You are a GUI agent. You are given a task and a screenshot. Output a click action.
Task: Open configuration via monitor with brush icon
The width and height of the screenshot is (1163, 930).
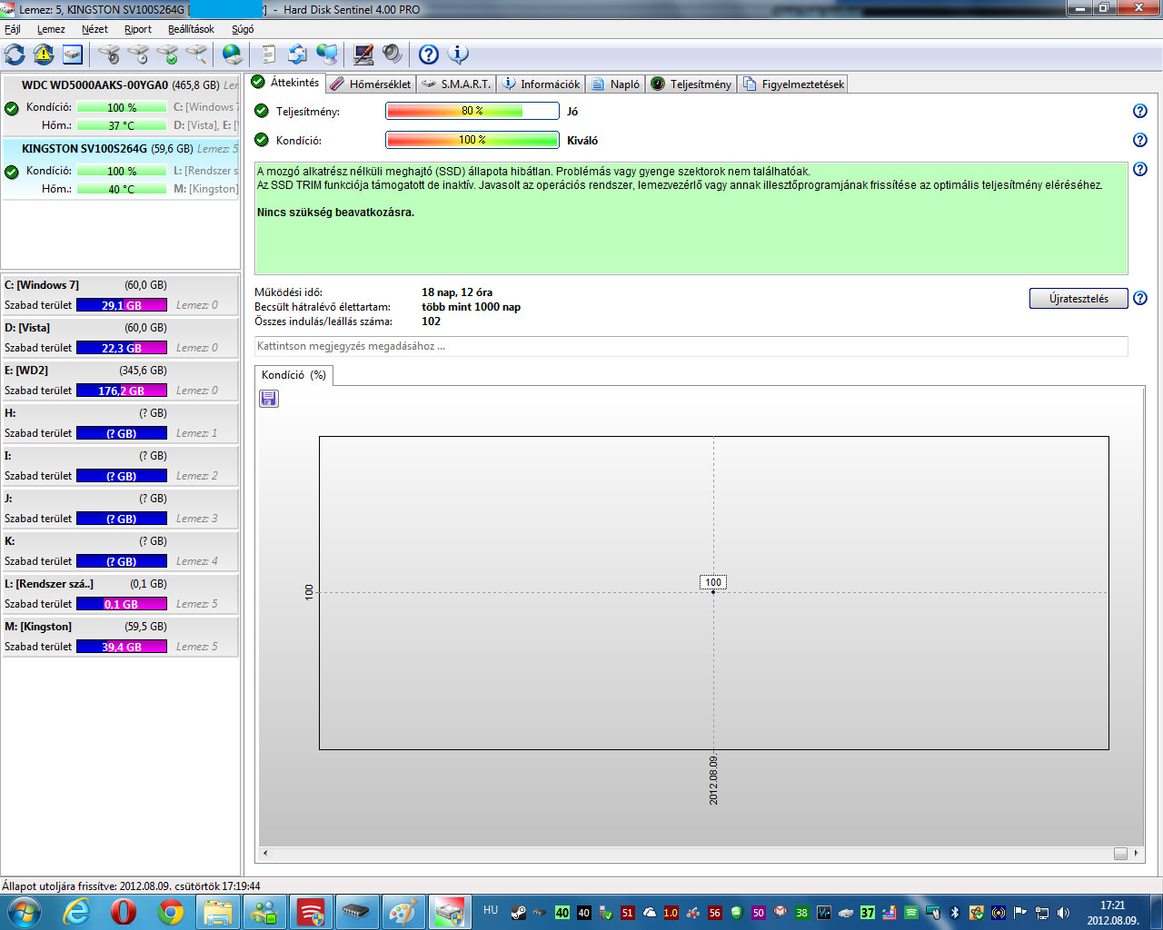click(x=363, y=54)
